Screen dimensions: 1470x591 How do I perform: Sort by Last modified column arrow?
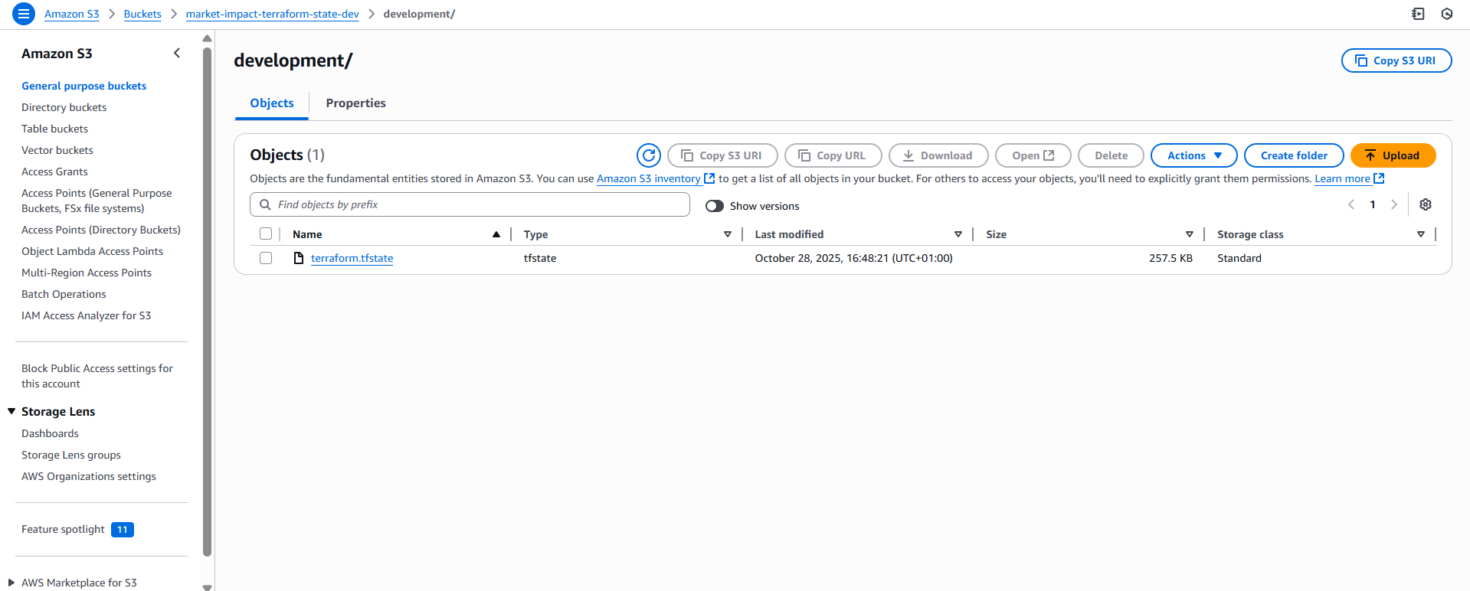(958, 234)
